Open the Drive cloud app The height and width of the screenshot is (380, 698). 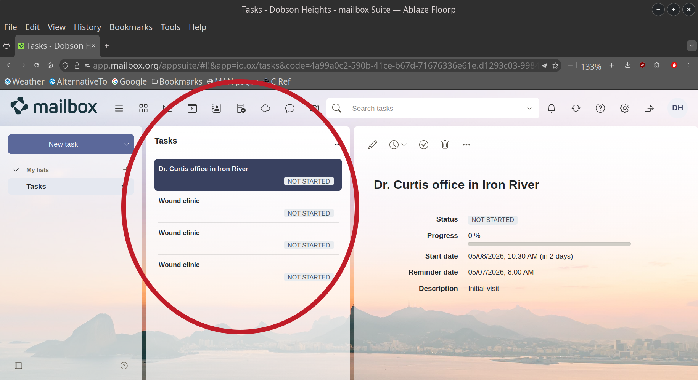click(x=265, y=108)
